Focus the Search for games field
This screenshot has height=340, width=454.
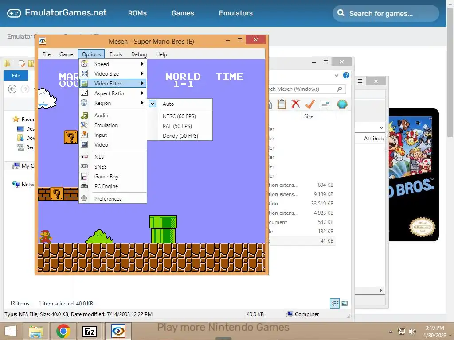coord(386,13)
